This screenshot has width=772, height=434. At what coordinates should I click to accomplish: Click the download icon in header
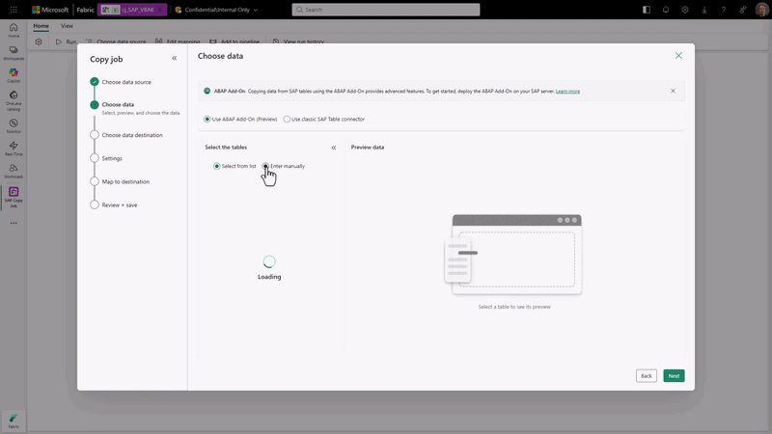tap(704, 10)
